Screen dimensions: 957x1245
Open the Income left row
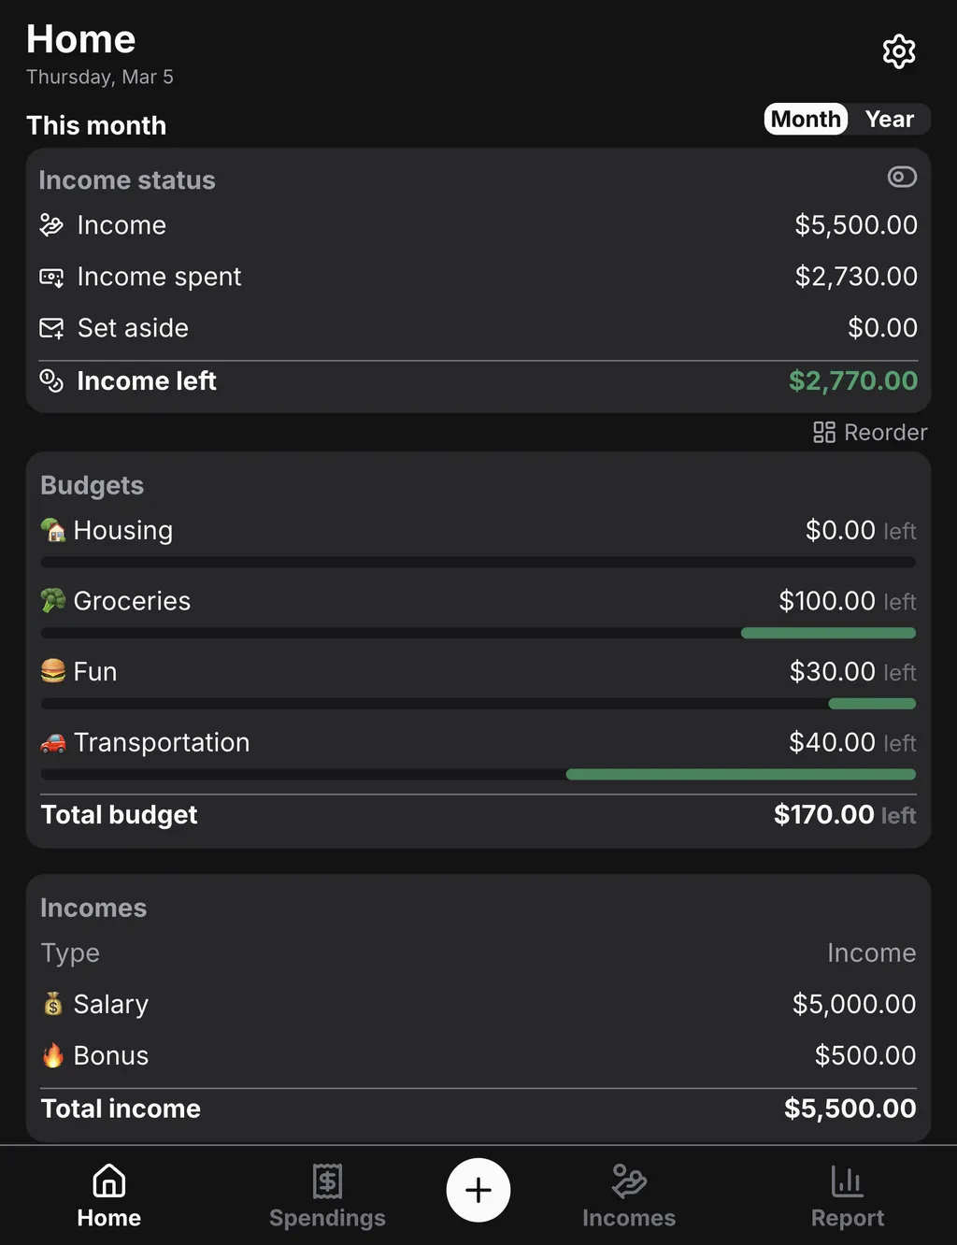point(478,381)
